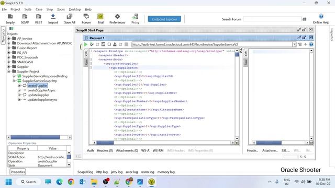Click the add endpoint plus icon
This screenshot has width=335, height=188.
point(305,44)
